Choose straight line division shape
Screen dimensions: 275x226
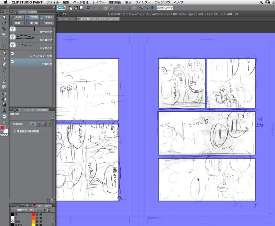(33, 124)
